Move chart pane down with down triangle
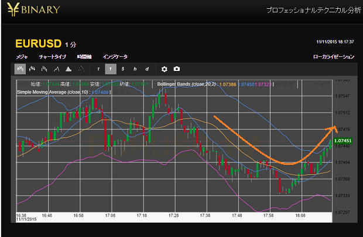Screen dimensions: 363x237 click(x=316, y=84)
